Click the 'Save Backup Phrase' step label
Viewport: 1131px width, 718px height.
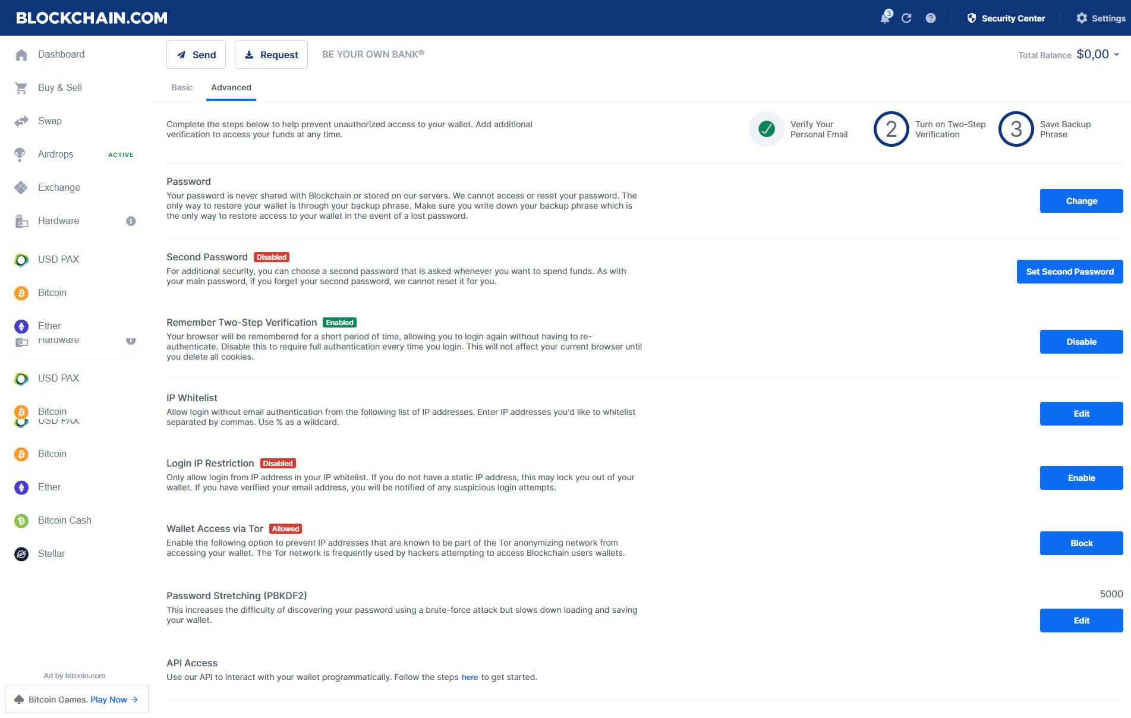coord(1065,130)
